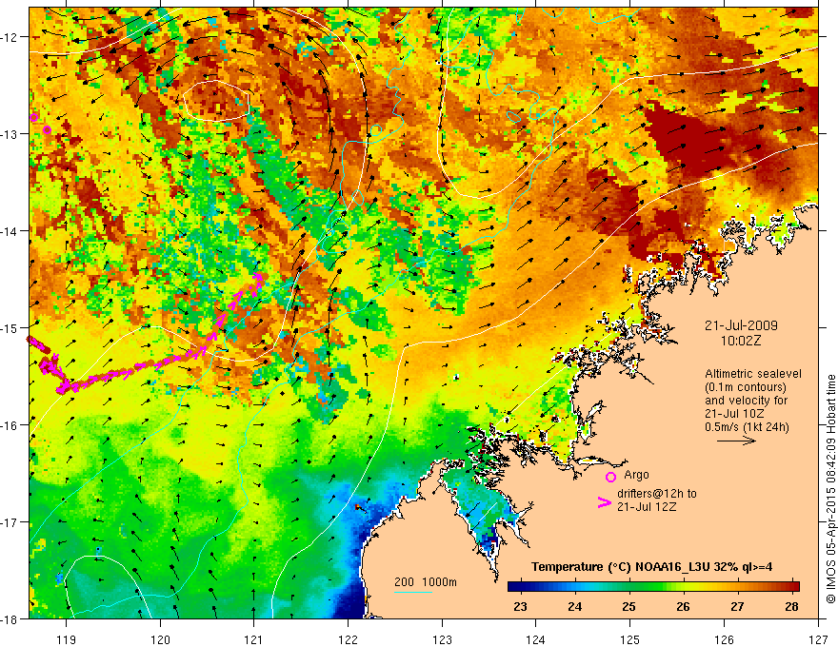Image resolution: width=838 pixels, height=647 pixels.
Task: Click the longitude axis label 119
Action: click(67, 639)
